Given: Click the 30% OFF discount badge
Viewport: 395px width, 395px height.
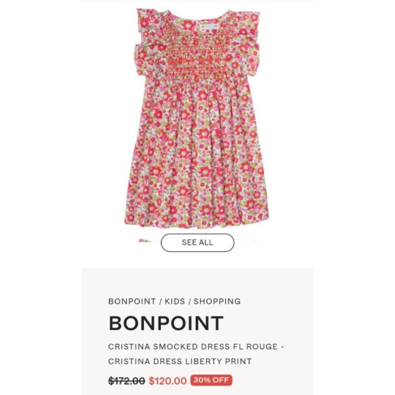Looking at the screenshot, I should pyautogui.click(x=212, y=381).
